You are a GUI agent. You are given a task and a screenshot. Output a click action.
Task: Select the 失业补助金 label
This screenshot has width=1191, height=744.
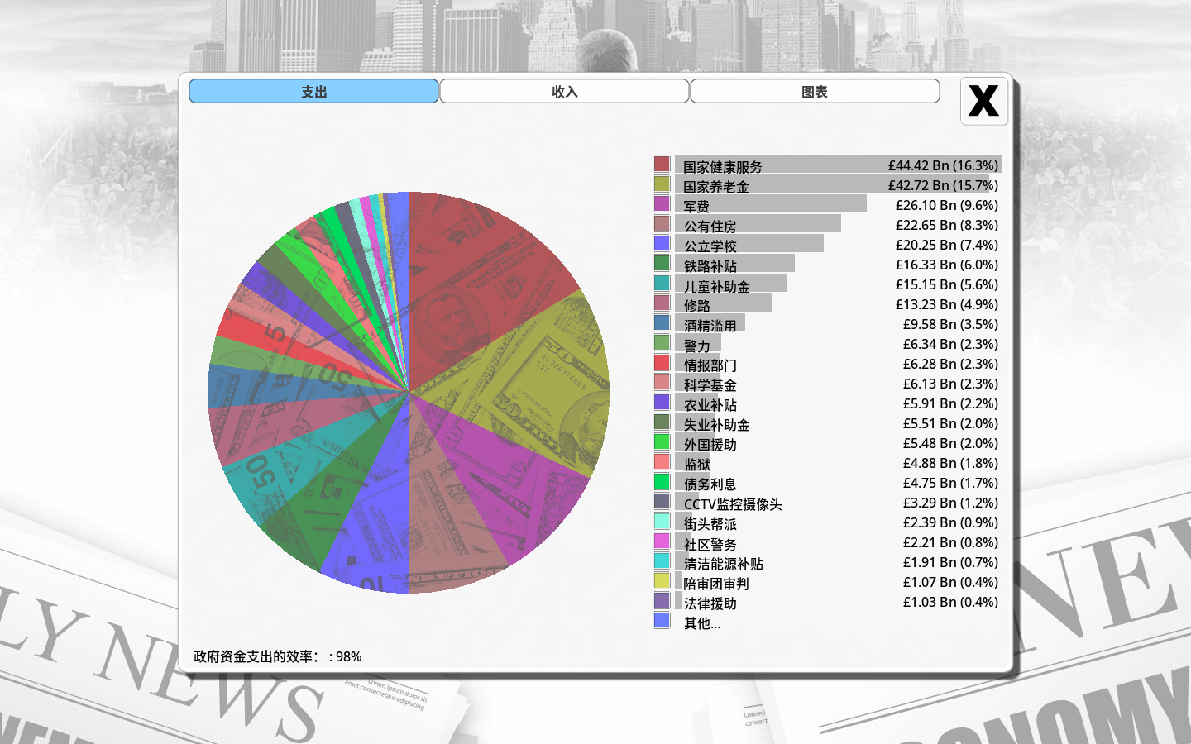click(x=716, y=425)
